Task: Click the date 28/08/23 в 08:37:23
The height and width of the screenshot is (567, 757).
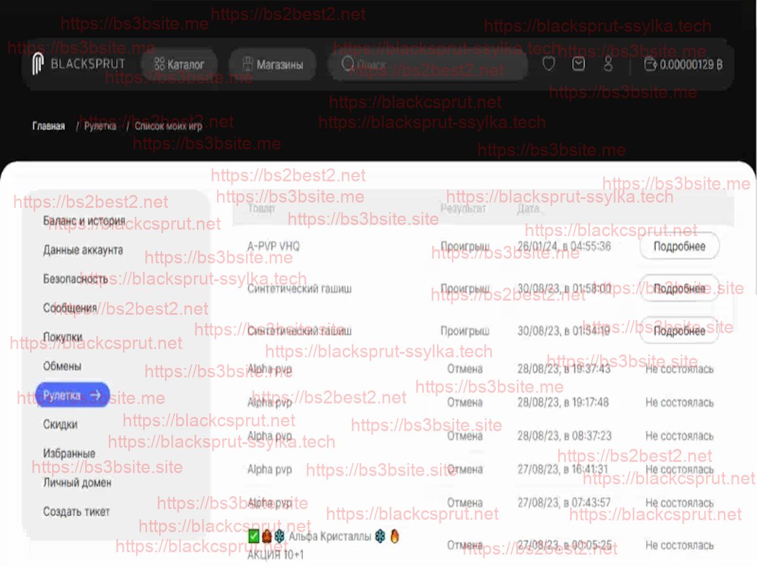Action: click(564, 436)
